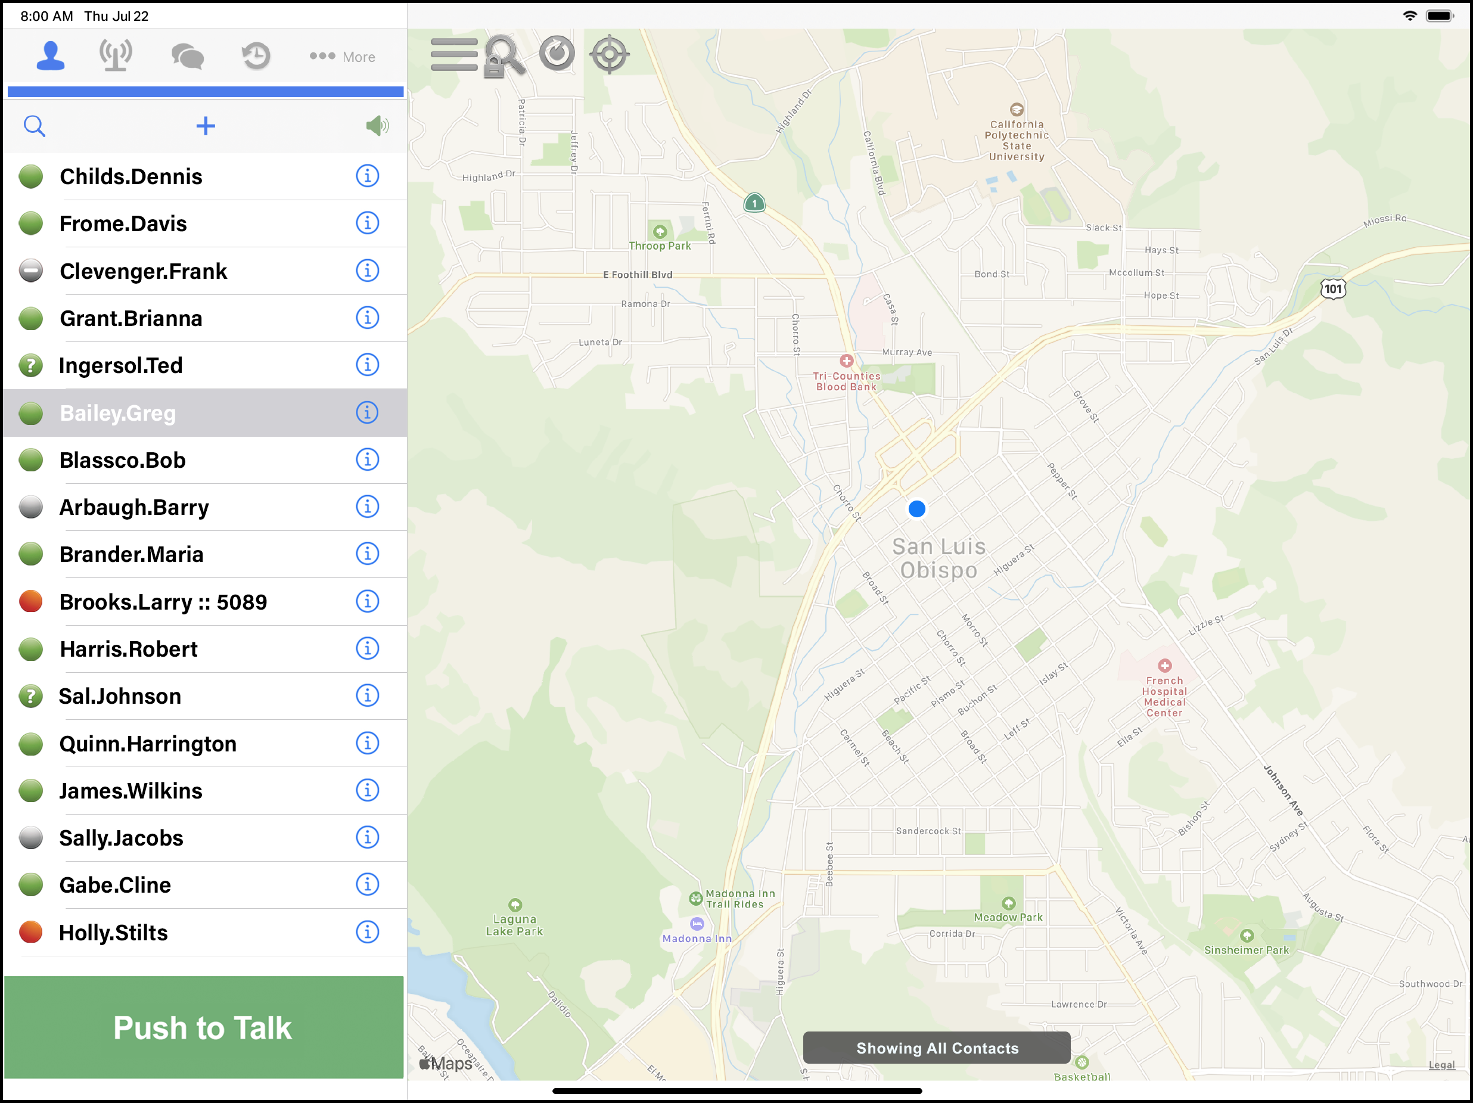
Task: Center map using crosshair target icon
Action: tap(608, 55)
